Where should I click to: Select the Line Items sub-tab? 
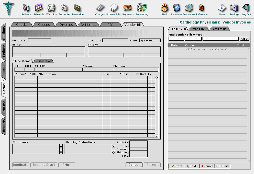pos(23,61)
